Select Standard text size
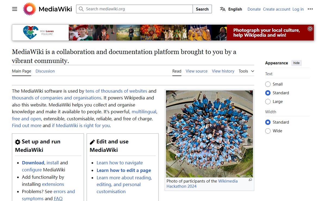The image size is (326, 201). click(x=268, y=93)
